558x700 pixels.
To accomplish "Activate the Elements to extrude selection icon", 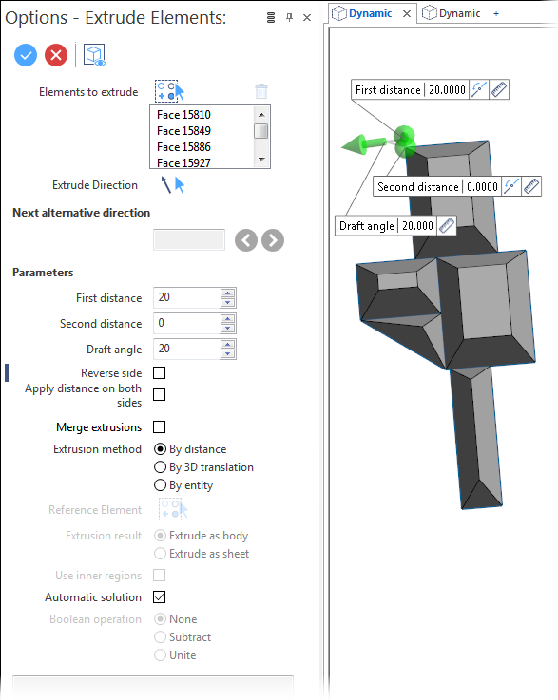I will coord(169,91).
